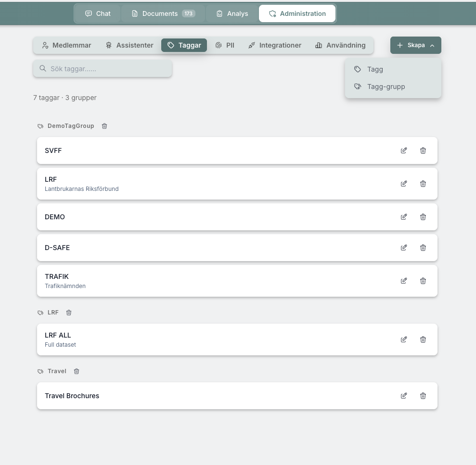Choose Tagg from the Skapa menu

(393, 69)
